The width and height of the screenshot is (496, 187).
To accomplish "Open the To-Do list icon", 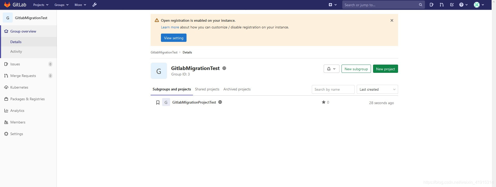I will point(452,5).
